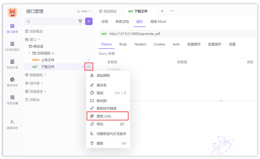Open the main branch selector dropdown
Image resolution: width=260 pixels, height=159 pixels.
pos(84,11)
